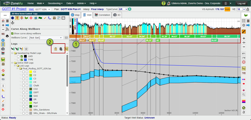
Task: Collapse the Geosteering Model Logs folder
Action: [x=12, y=53]
